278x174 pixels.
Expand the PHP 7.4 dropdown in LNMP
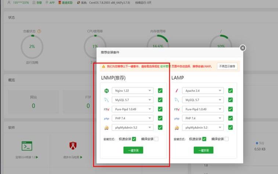(133, 118)
